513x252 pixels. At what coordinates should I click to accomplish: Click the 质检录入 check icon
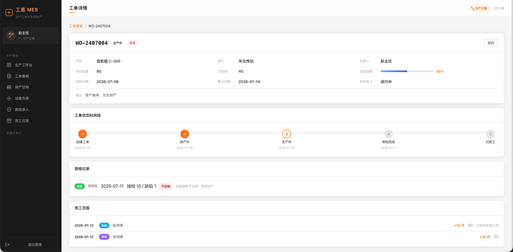[9, 109]
